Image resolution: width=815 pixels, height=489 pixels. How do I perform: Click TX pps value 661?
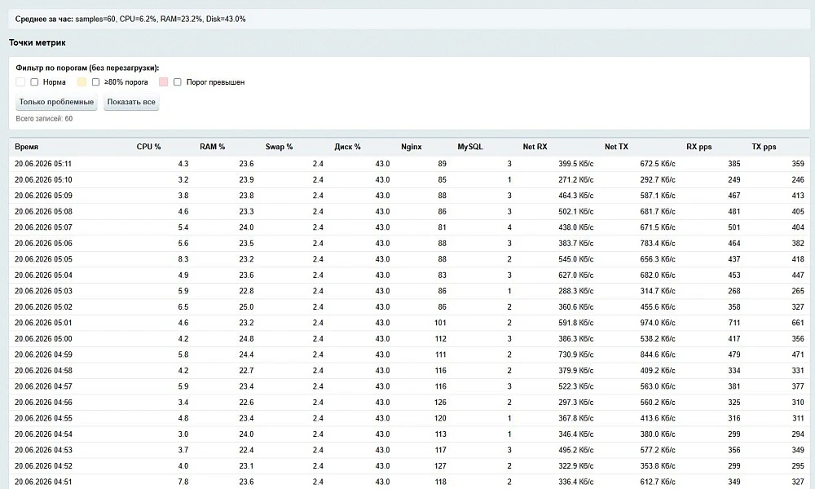coord(798,323)
